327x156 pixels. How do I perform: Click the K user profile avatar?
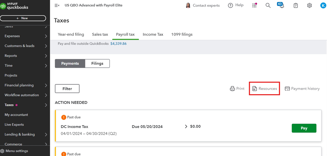pyautogui.click(x=322, y=5)
